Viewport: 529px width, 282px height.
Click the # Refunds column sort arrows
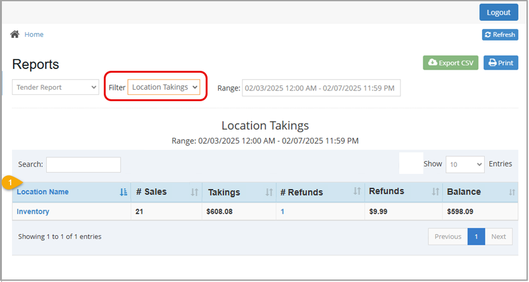point(357,191)
